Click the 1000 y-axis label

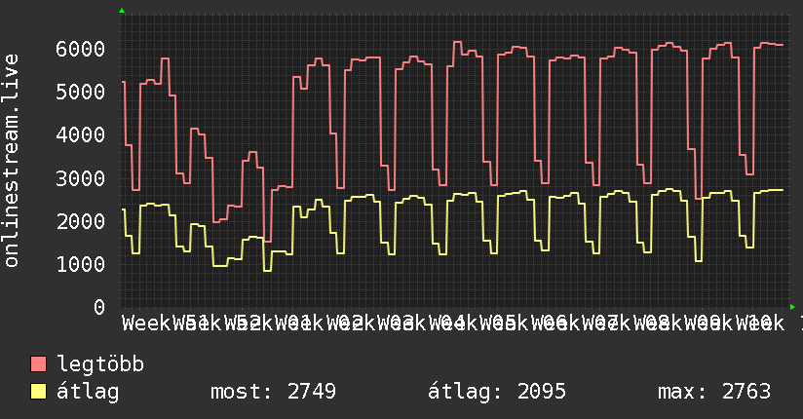point(81,265)
